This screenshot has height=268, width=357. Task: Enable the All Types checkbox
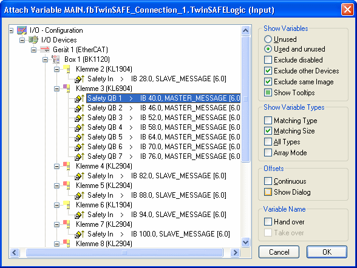(x=268, y=142)
